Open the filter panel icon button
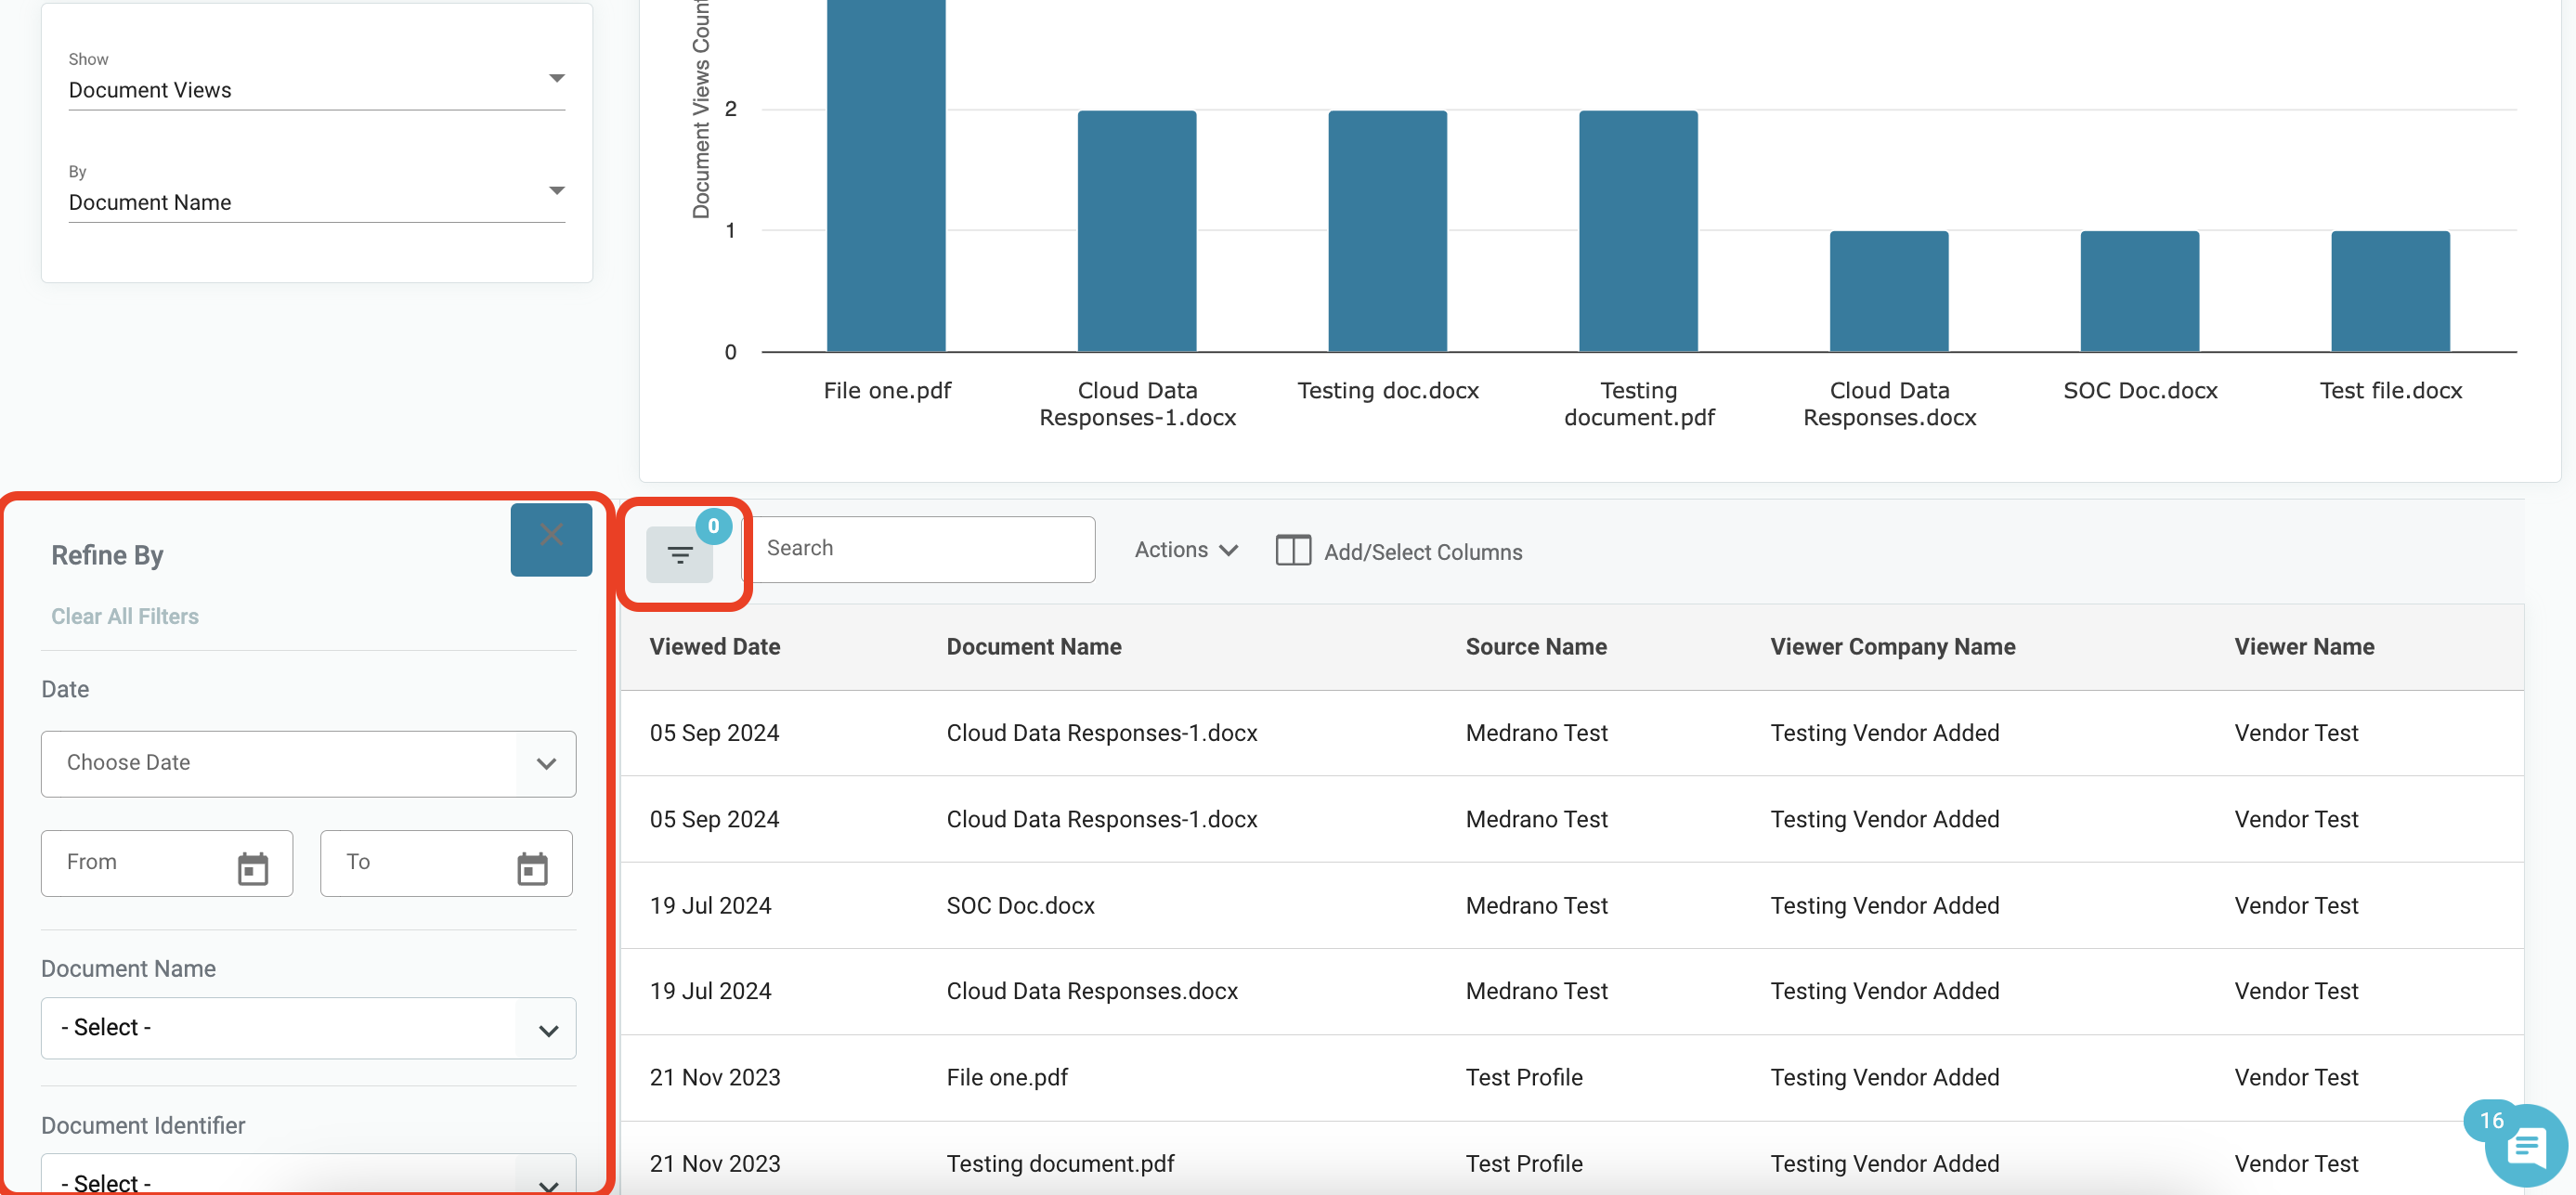This screenshot has width=2576, height=1195. click(679, 554)
